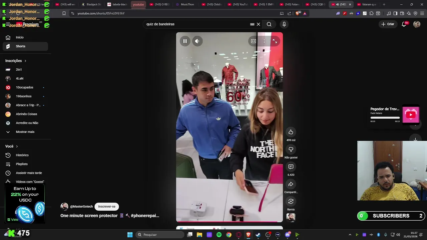
Task: Select Shorts in the sidebar
Action: 25,46
